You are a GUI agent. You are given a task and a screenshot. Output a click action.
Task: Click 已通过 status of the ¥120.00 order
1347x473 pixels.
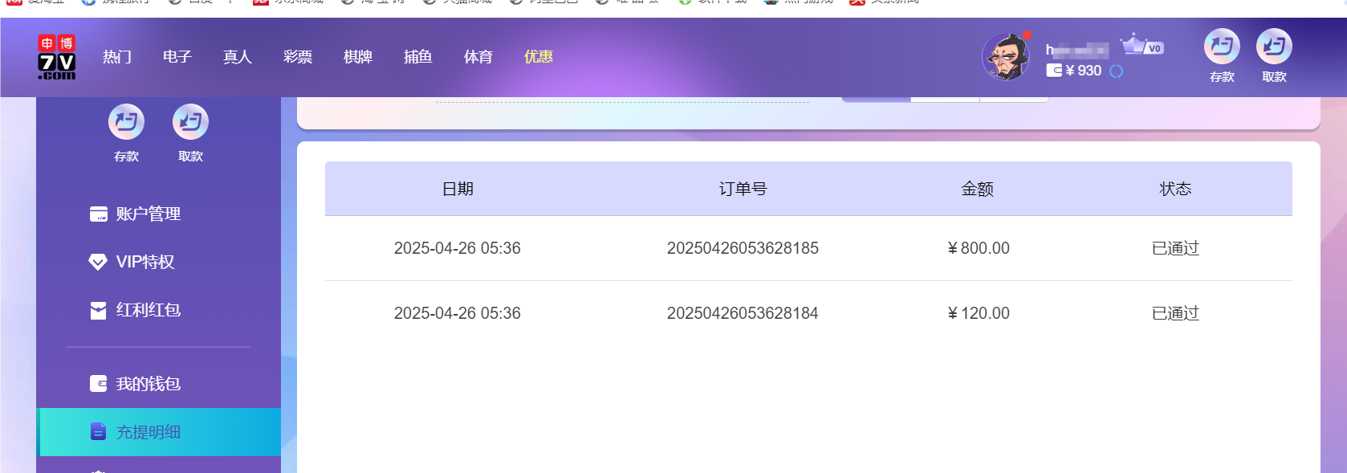click(1175, 313)
